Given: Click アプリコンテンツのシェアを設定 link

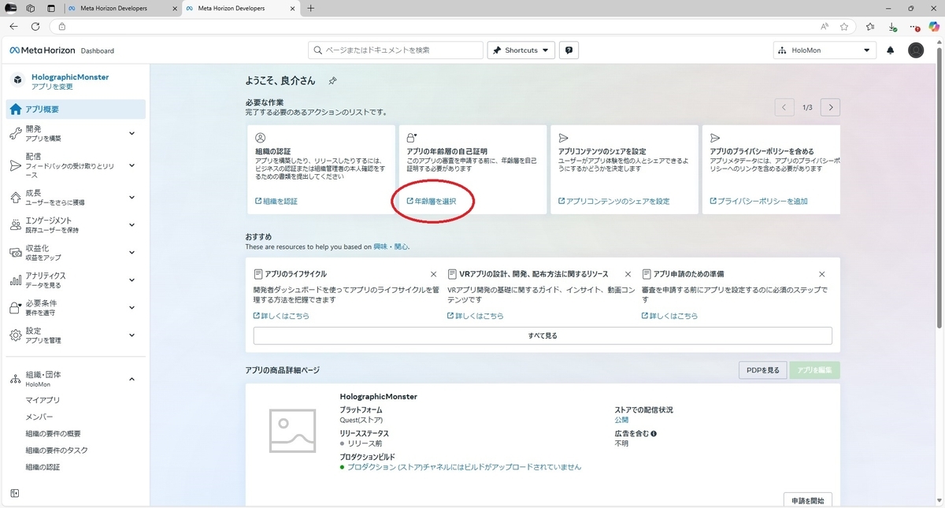Looking at the screenshot, I should coord(613,202).
